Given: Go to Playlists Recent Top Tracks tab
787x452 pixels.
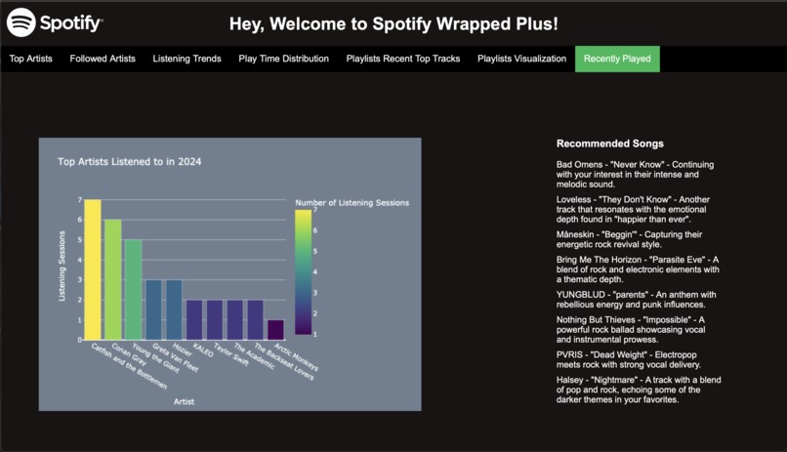Looking at the screenshot, I should pos(403,59).
